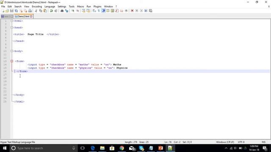The image size is (271, 152).
Task: Click the Zoom In magnifier icon
Action: click(73, 11)
